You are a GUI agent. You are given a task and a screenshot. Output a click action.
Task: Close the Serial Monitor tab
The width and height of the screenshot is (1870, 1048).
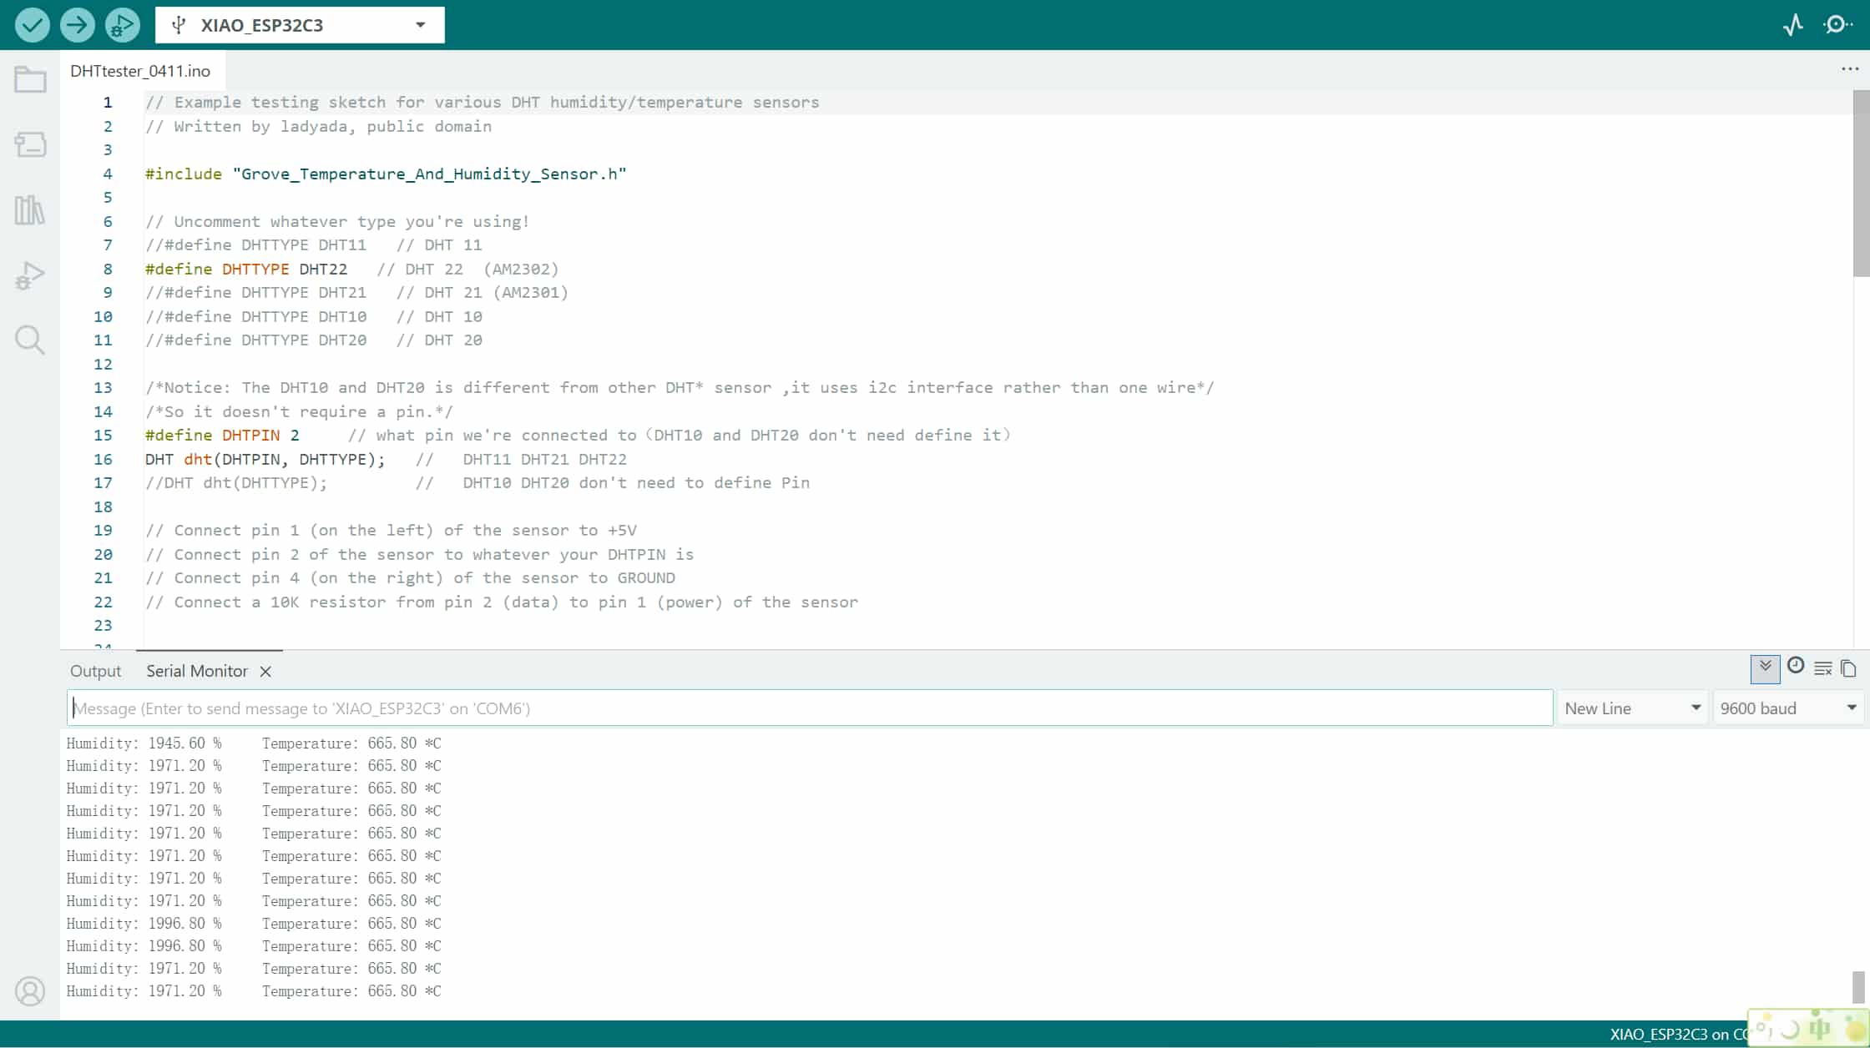tap(265, 672)
